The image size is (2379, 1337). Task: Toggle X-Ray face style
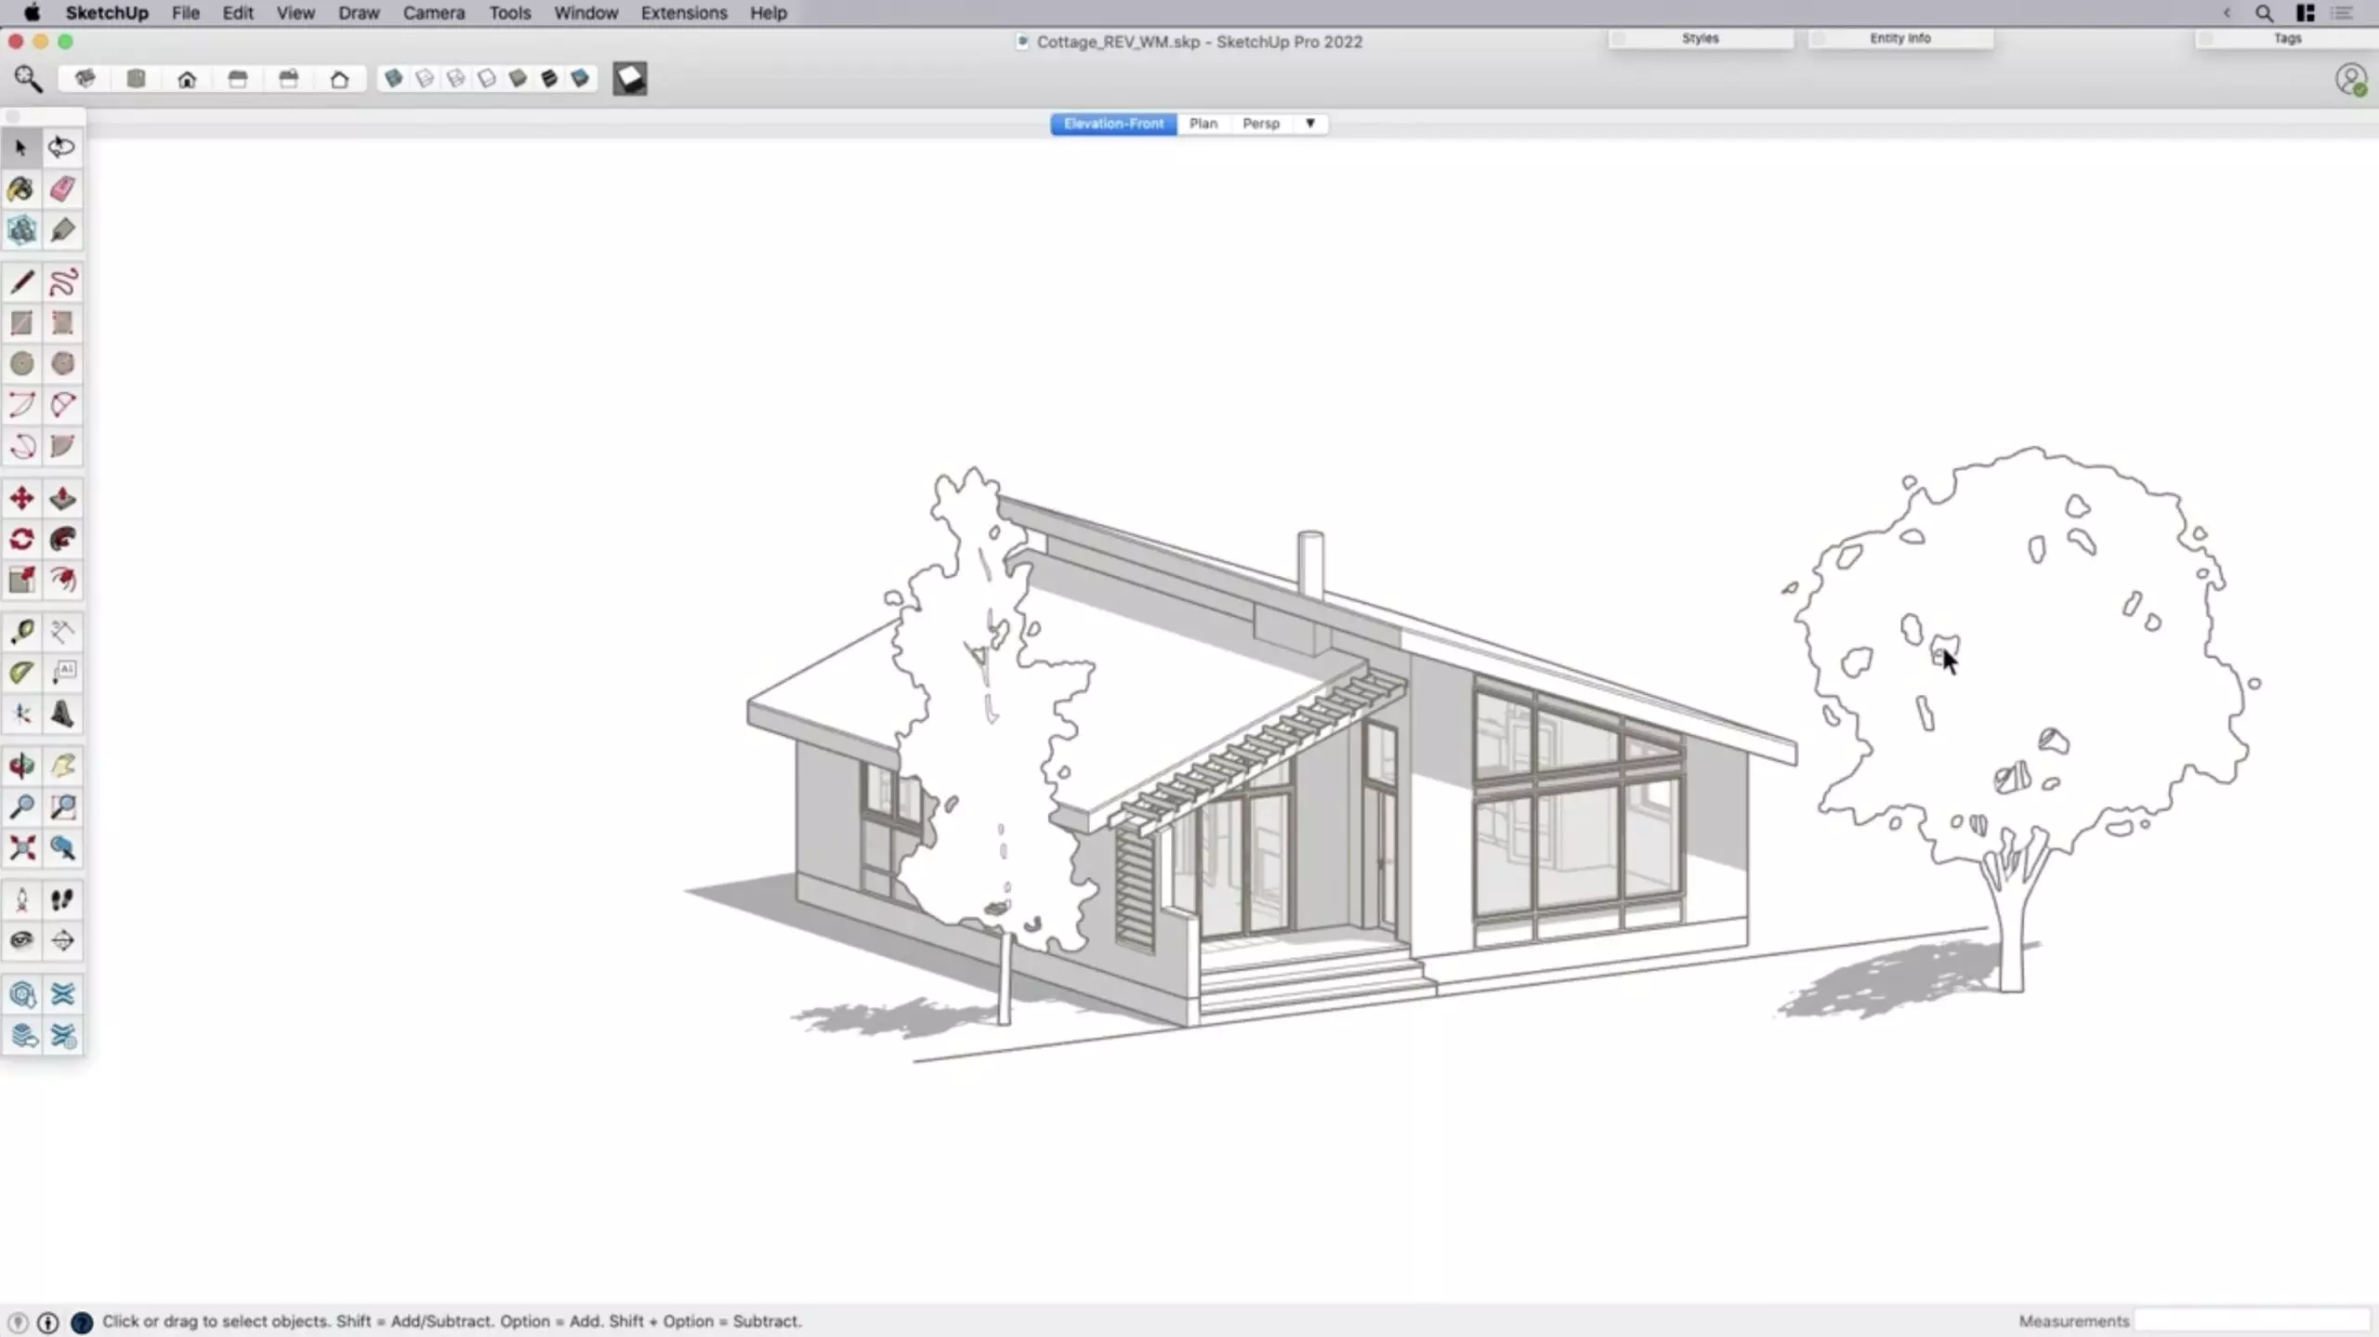[x=393, y=79]
